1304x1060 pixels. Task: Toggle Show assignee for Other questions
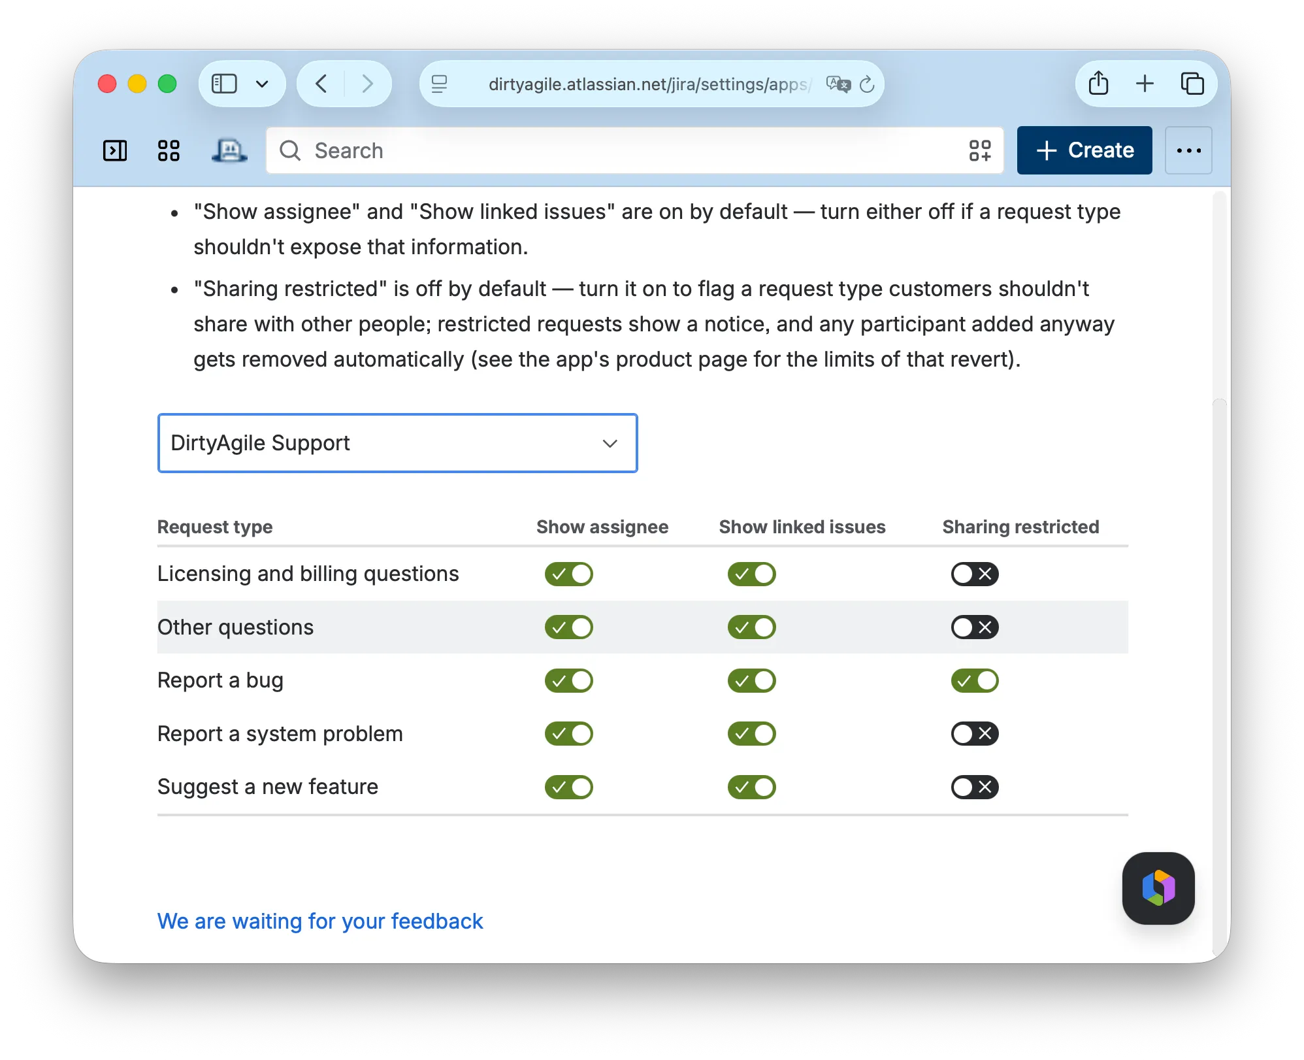click(569, 627)
